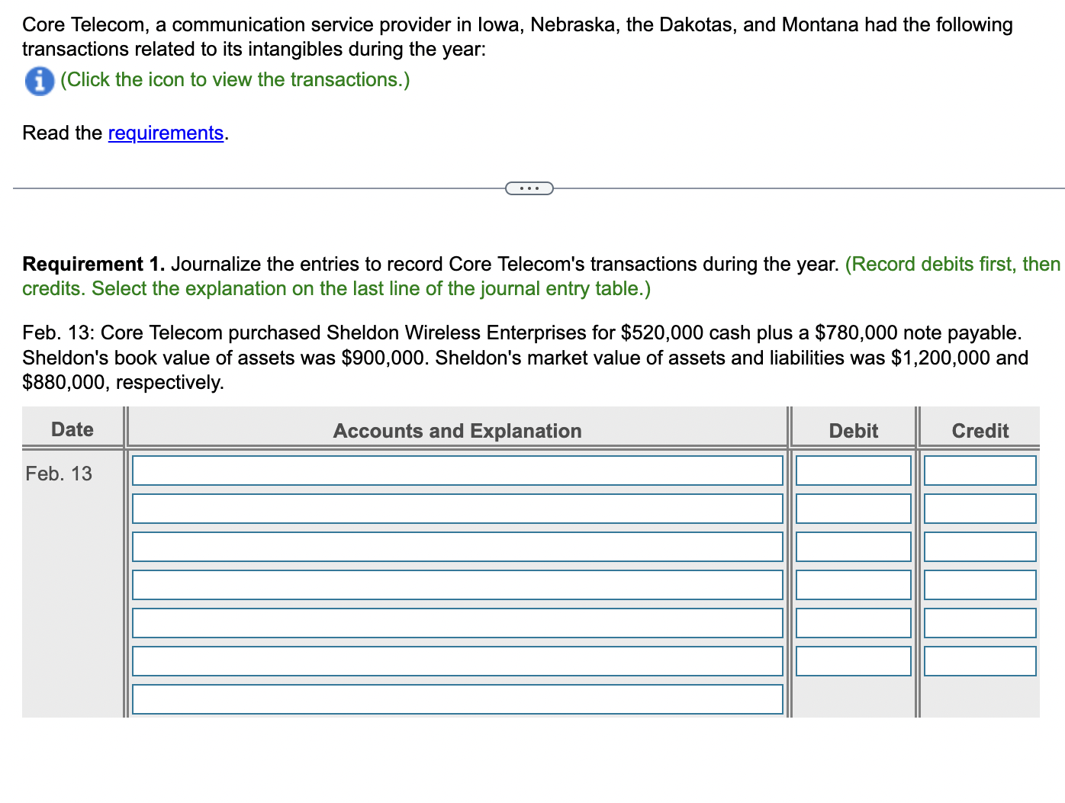Click the 'Click the icon to view the transactions' text

[235, 79]
